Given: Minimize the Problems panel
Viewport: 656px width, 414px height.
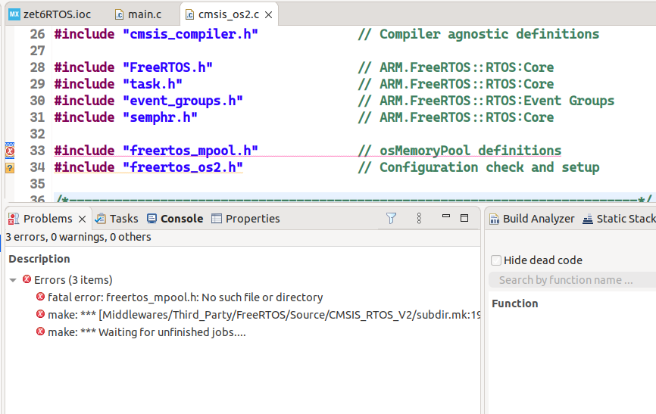Looking at the screenshot, I should tap(446, 218).
